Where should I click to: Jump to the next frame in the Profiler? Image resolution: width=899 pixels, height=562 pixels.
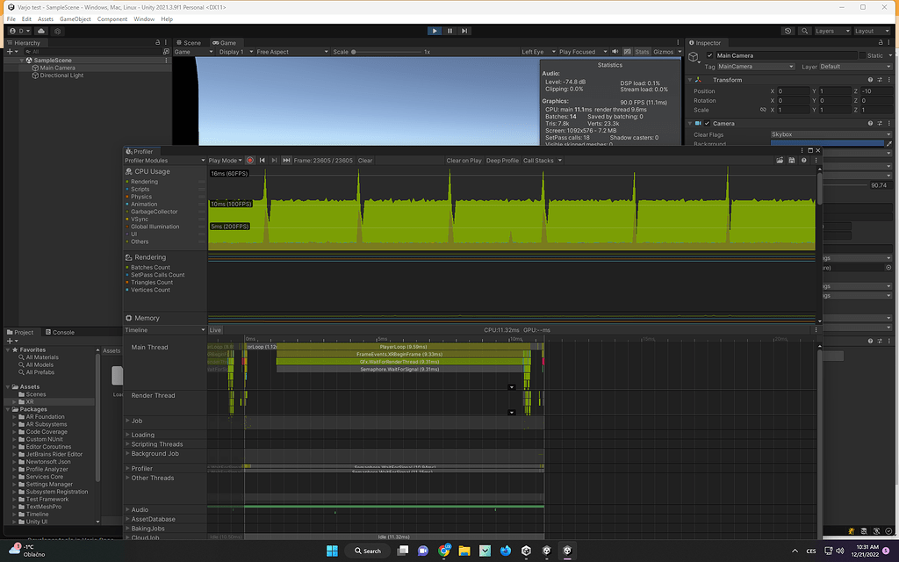click(273, 160)
